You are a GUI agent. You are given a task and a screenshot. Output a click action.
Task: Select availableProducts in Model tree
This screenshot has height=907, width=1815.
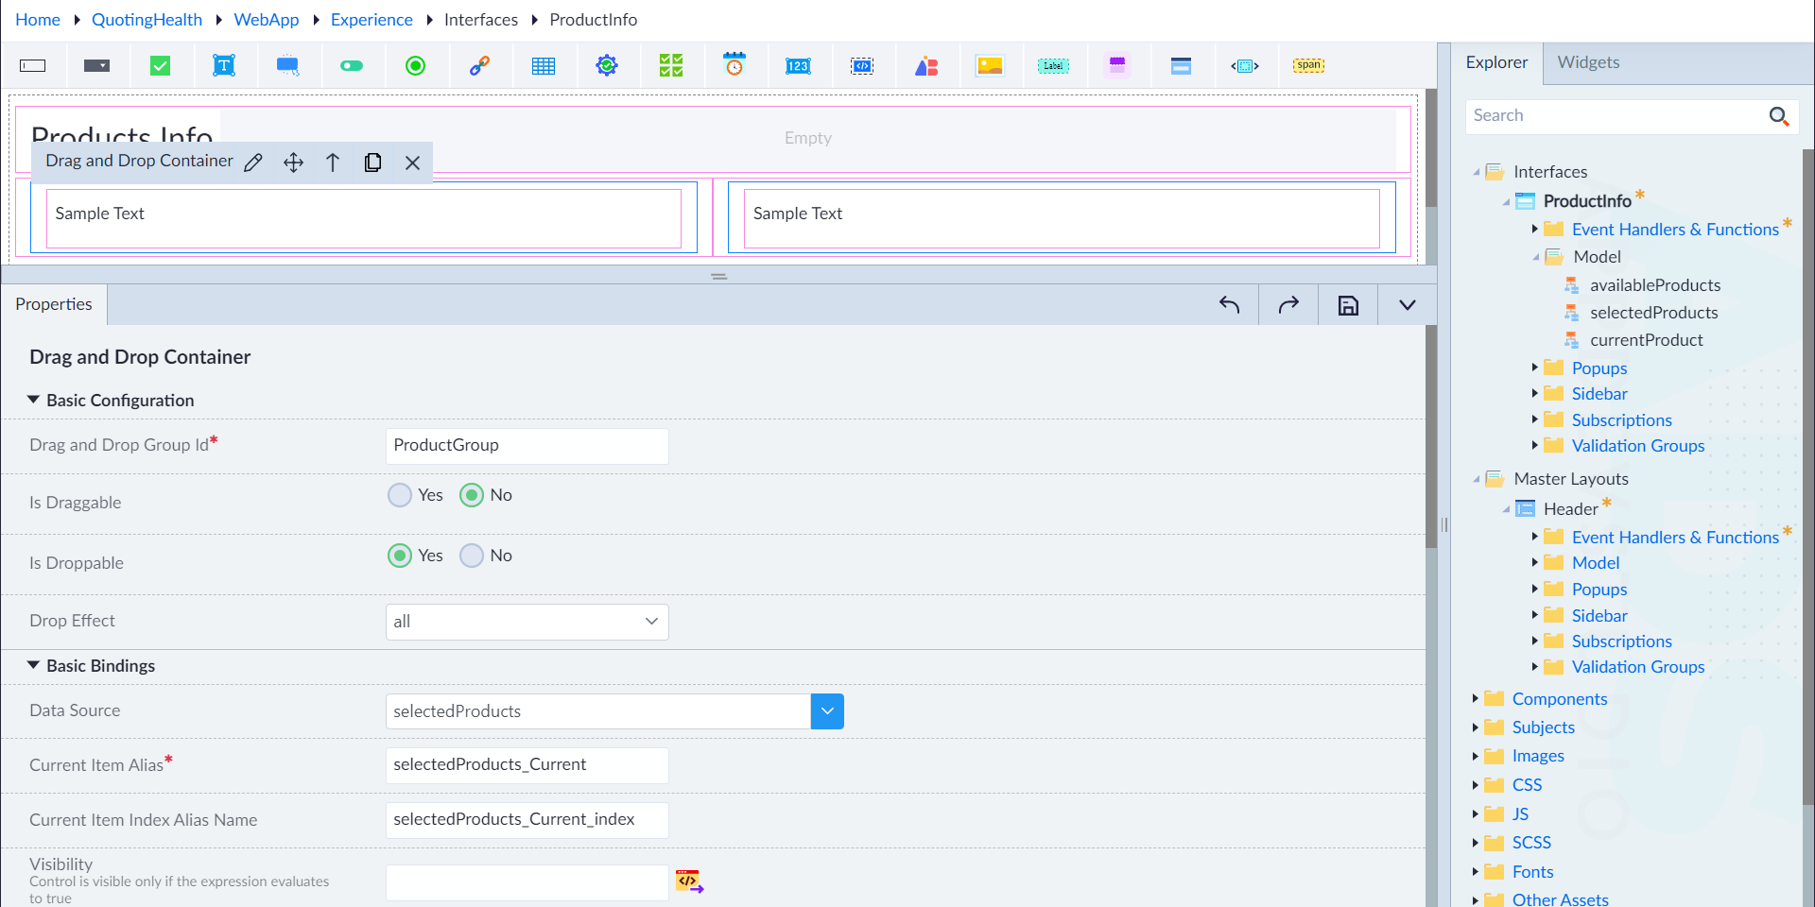[1654, 285]
